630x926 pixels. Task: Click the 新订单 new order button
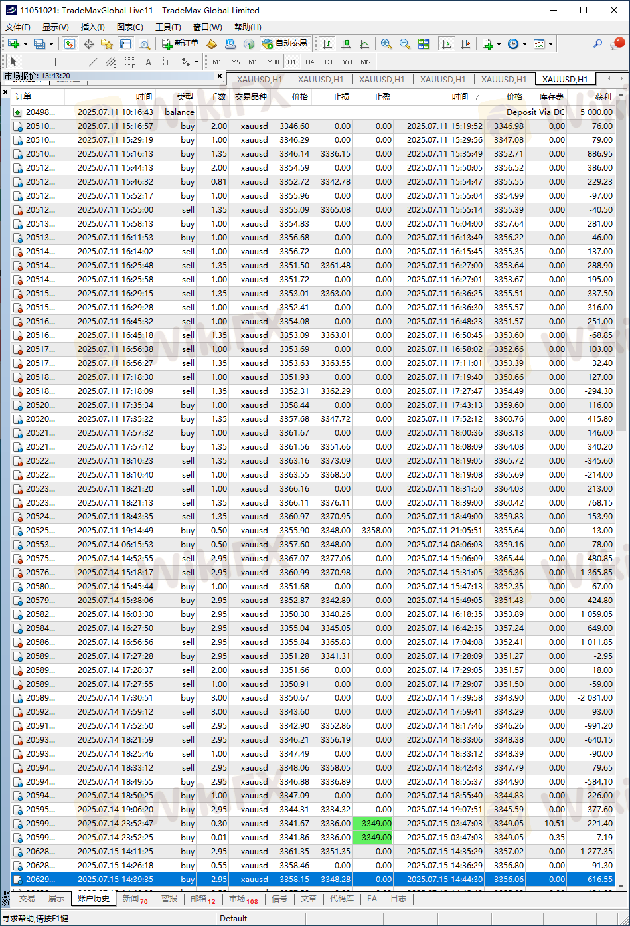point(180,44)
